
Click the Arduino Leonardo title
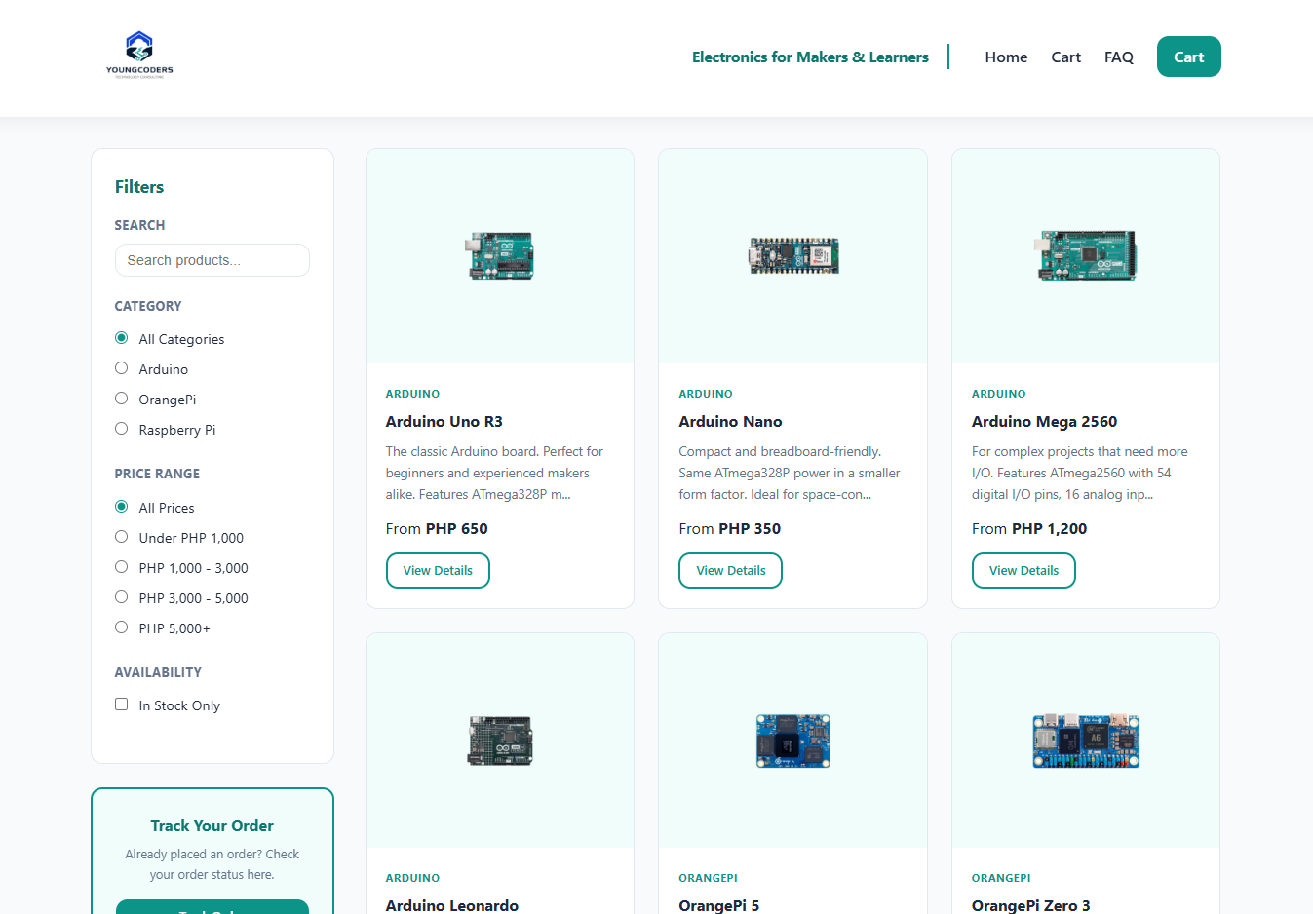click(452, 905)
